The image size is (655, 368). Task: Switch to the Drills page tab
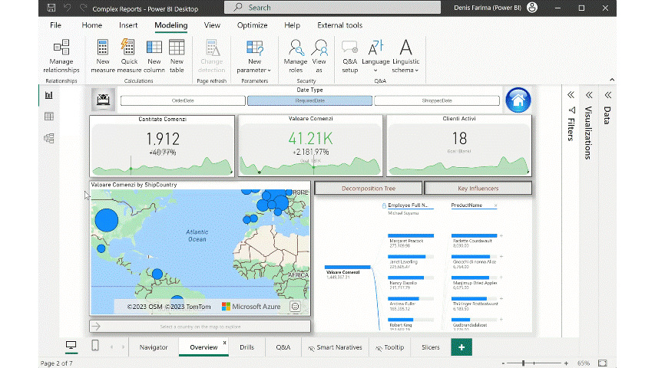(246, 347)
